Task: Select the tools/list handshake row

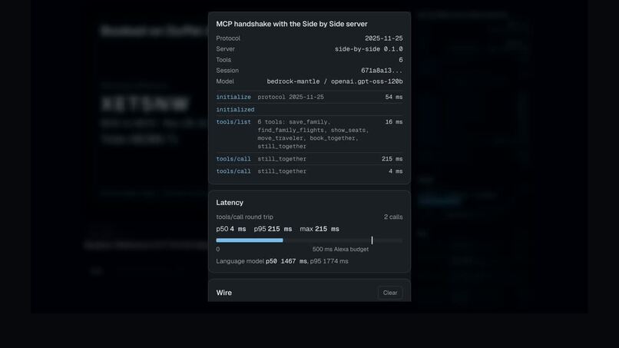Action: (309, 134)
